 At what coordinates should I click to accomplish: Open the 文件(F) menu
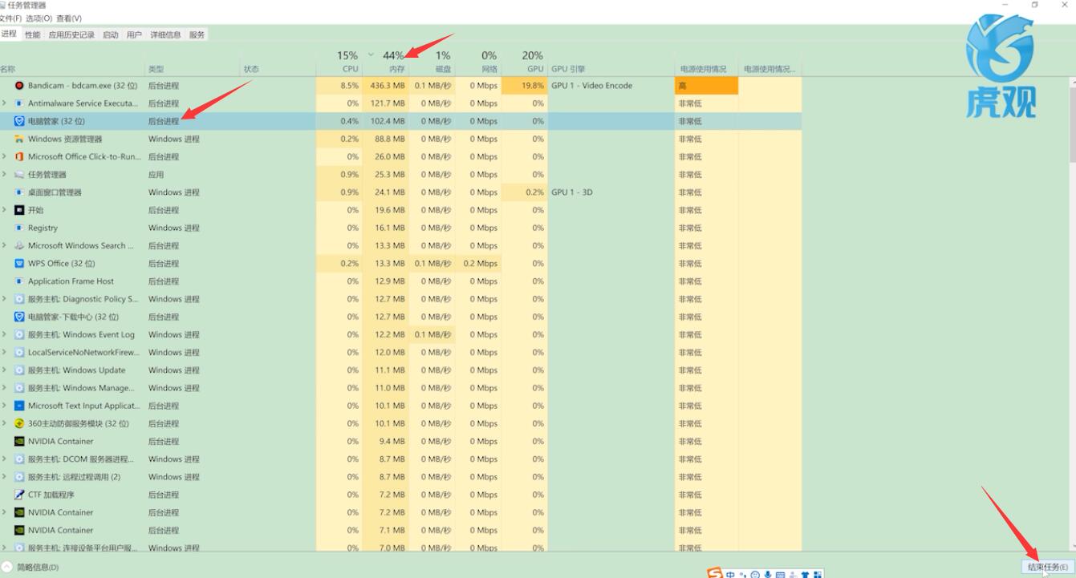(x=10, y=18)
